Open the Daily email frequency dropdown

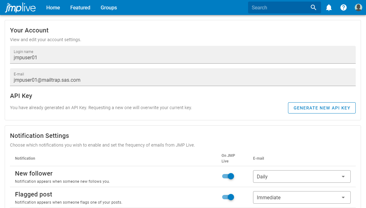click(301, 177)
